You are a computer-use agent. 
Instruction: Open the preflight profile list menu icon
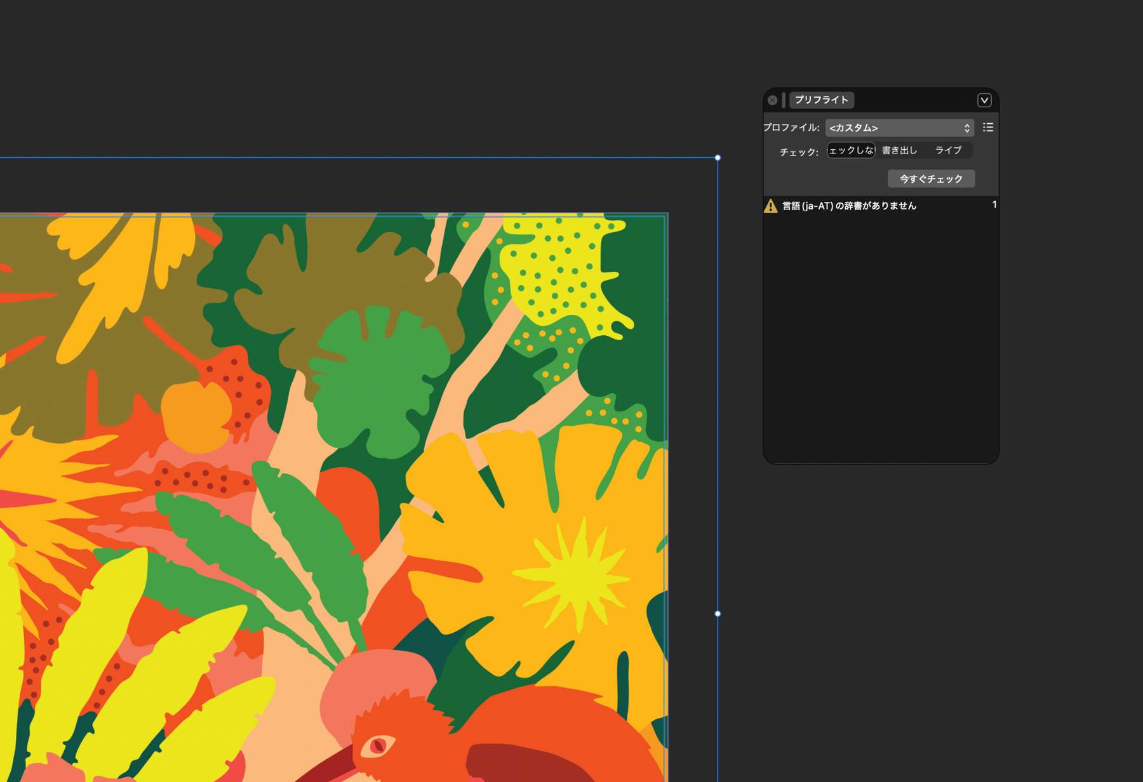[988, 128]
